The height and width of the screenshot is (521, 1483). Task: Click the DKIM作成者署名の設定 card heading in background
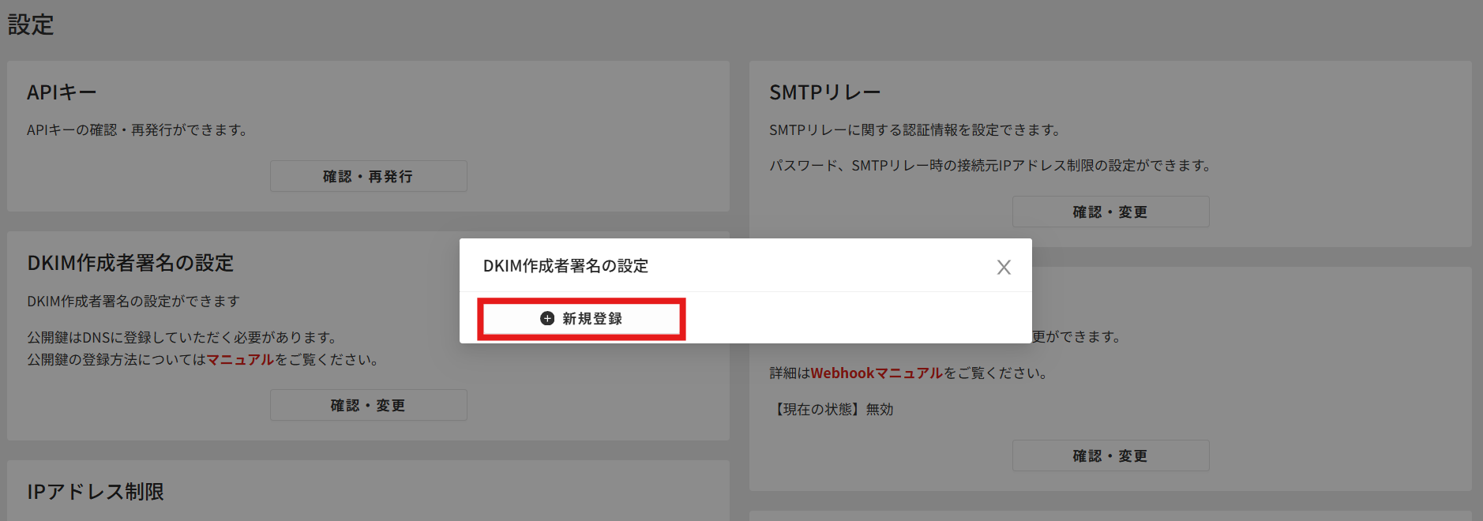(x=130, y=263)
